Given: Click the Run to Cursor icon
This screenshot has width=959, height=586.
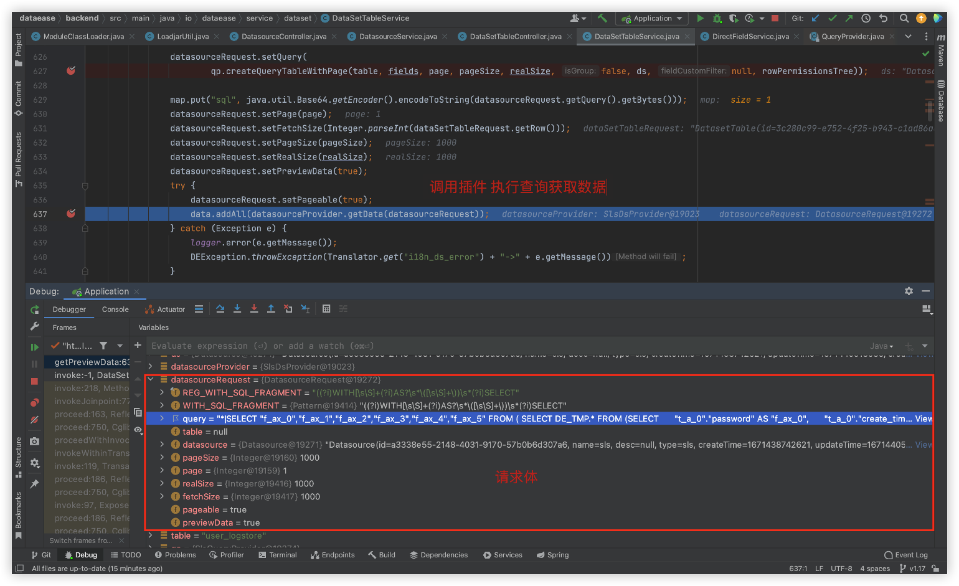Looking at the screenshot, I should coord(305,309).
